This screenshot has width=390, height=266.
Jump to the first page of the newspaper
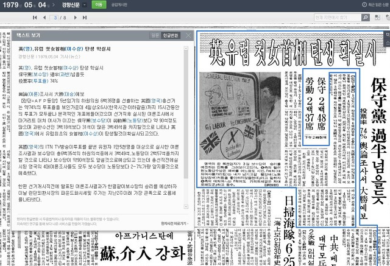point(35,18)
